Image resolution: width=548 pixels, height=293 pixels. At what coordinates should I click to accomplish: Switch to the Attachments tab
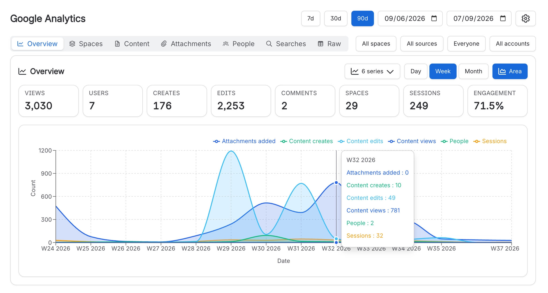click(186, 44)
